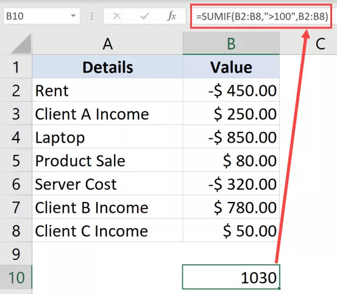This screenshot has height=294, width=337.
Task: Select the "Client A Income" cell
Action: 107,113
